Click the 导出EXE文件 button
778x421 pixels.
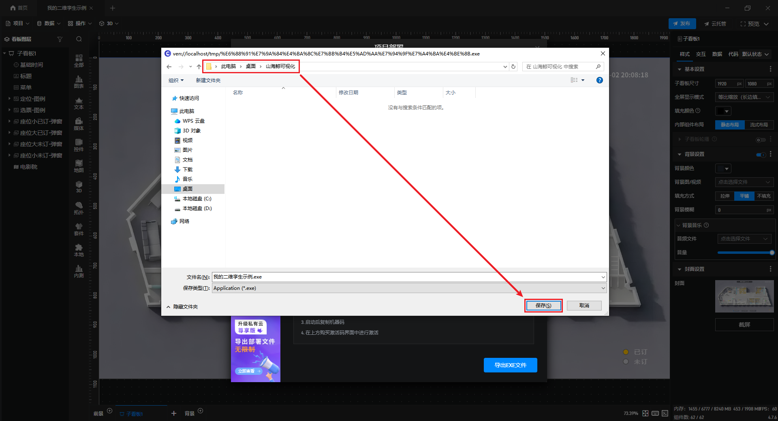[511, 365]
